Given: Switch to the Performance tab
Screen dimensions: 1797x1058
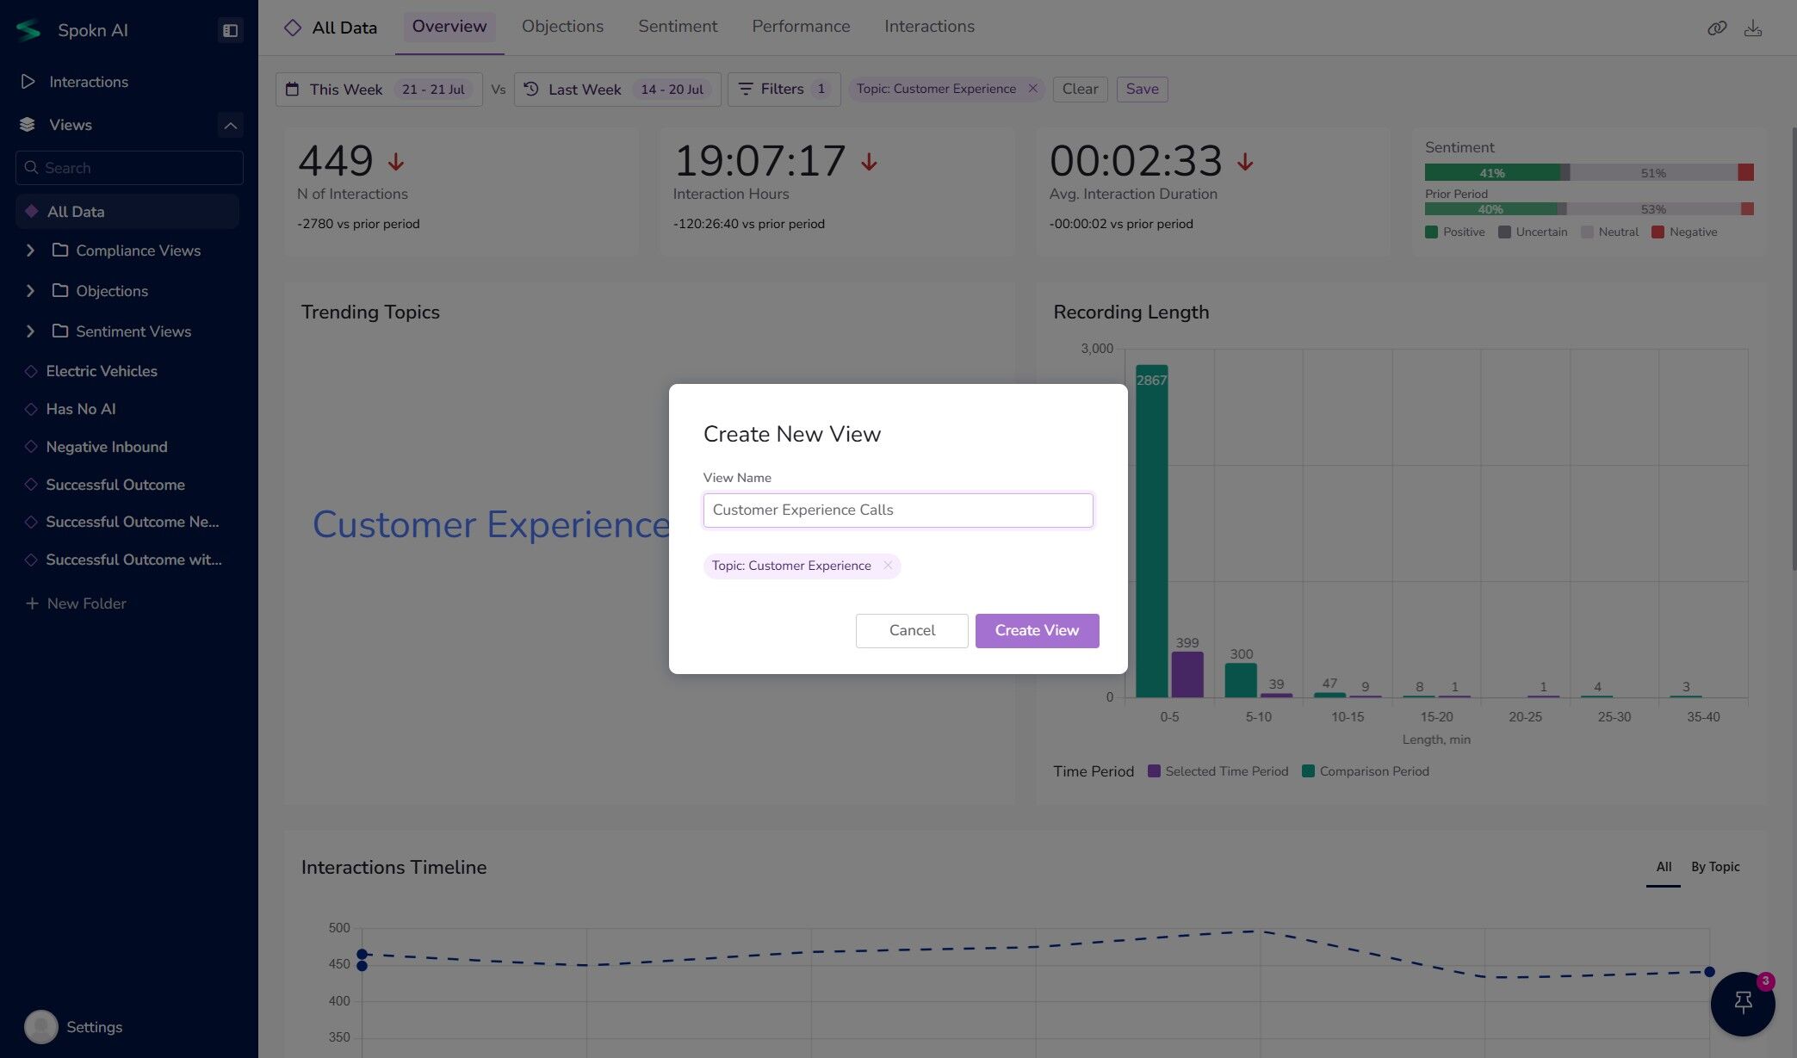Looking at the screenshot, I should [x=800, y=27].
